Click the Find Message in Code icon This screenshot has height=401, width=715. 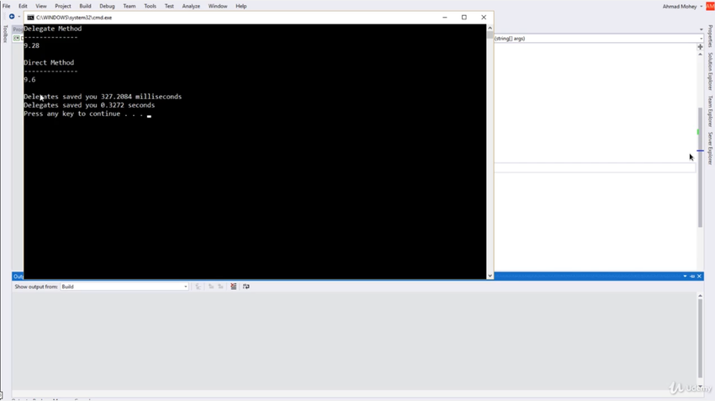pyautogui.click(x=199, y=287)
